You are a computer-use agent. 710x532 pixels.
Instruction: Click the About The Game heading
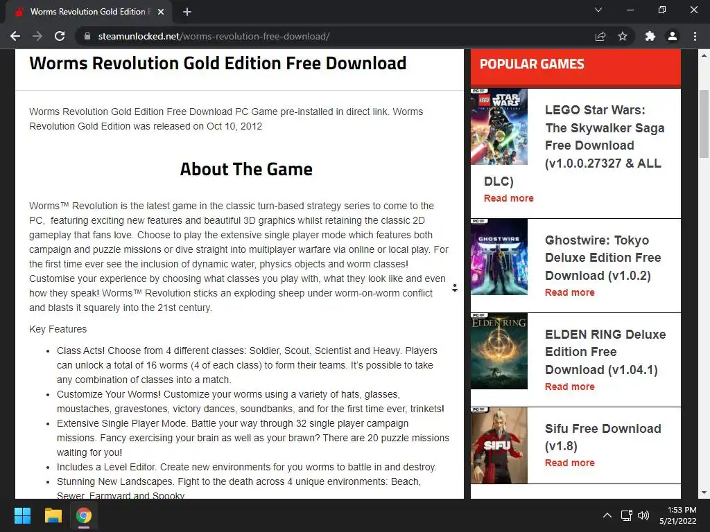pyautogui.click(x=246, y=169)
